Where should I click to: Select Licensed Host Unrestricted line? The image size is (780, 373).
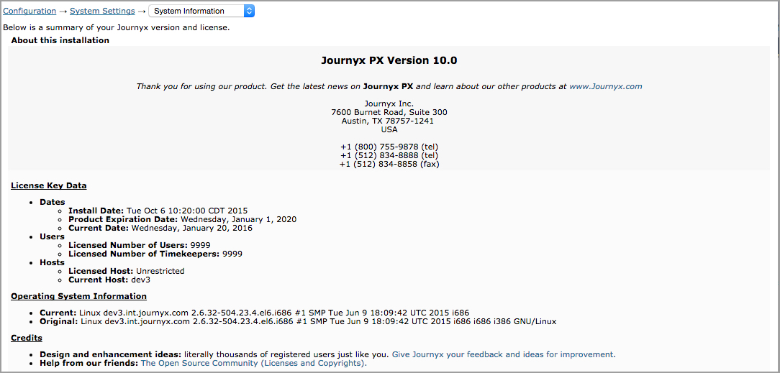click(127, 271)
